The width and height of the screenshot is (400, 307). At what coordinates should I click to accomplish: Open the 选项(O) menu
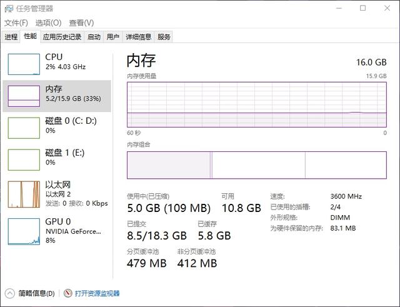[47, 23]
